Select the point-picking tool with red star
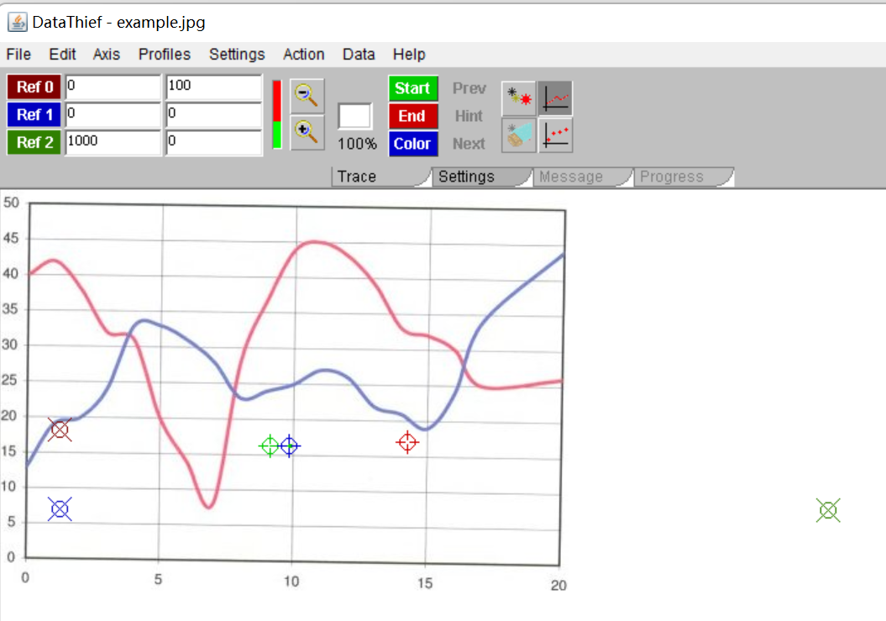The image size is (886, 621). (x=519, y=97)
